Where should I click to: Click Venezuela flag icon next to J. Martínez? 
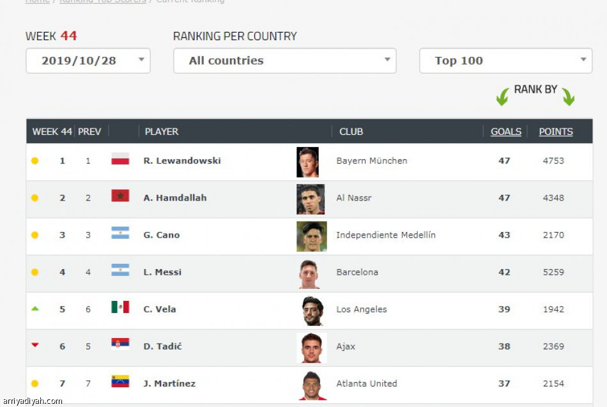[x=120, y=381]
